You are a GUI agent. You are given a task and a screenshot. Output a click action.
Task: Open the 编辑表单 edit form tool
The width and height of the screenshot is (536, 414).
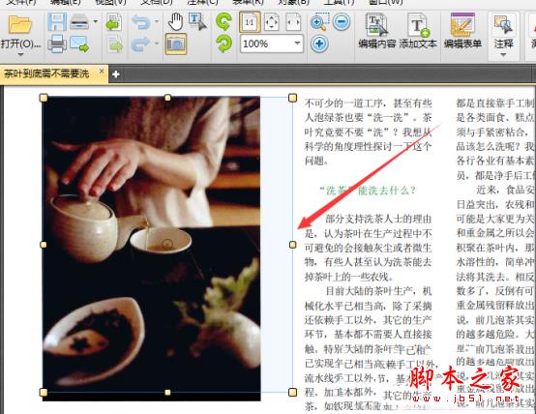(462, 31)
